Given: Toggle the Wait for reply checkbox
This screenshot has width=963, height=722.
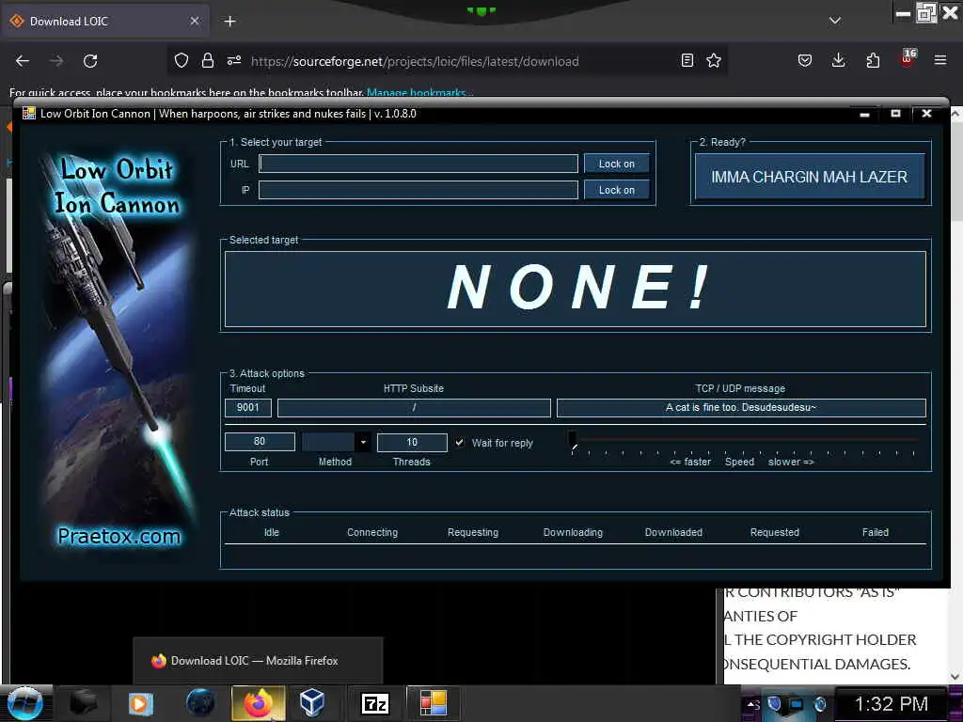Looking at the screenshot, I should point(459,442).
